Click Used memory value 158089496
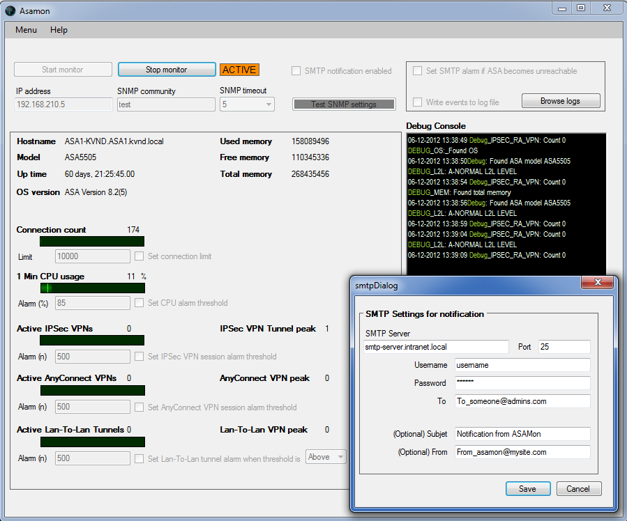The image size is (627, 521). (x=310, y=141)
